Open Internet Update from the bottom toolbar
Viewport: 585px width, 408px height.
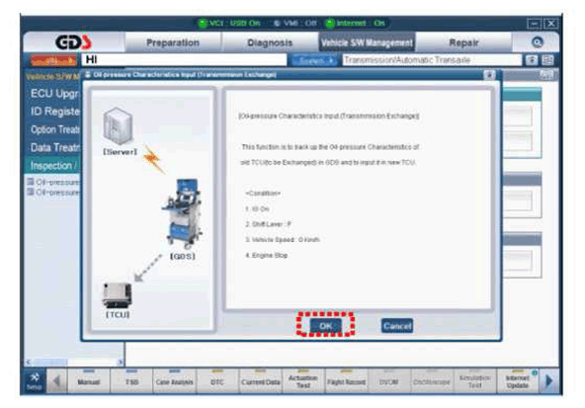tap(518, 381)
